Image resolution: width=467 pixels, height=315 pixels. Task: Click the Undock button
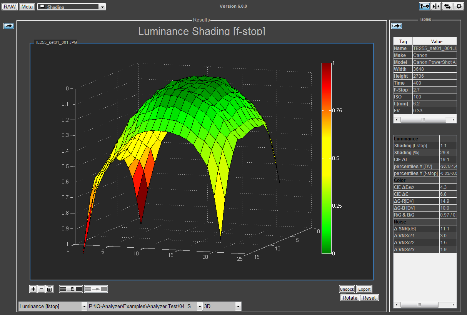pyautogui.click(x=347, y=289)
